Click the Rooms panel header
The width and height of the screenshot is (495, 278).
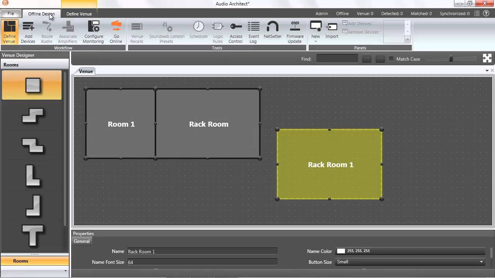click(34, 65)
